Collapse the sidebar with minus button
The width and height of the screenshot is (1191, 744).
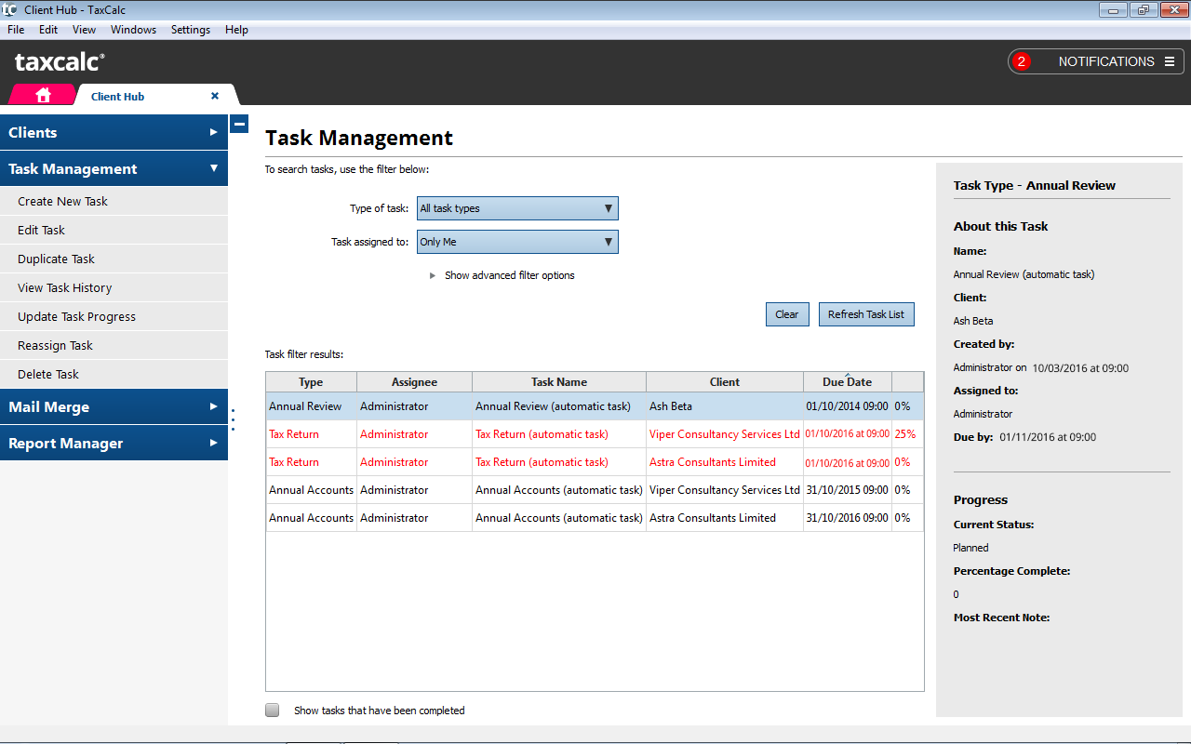point(239,124)
